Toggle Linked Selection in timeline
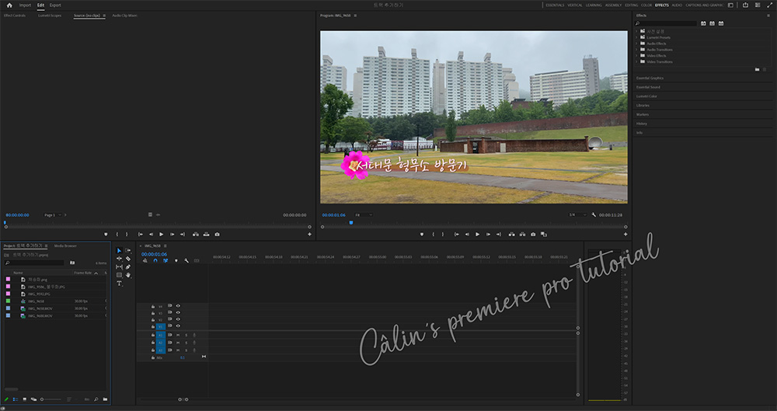 pos(166,260)
